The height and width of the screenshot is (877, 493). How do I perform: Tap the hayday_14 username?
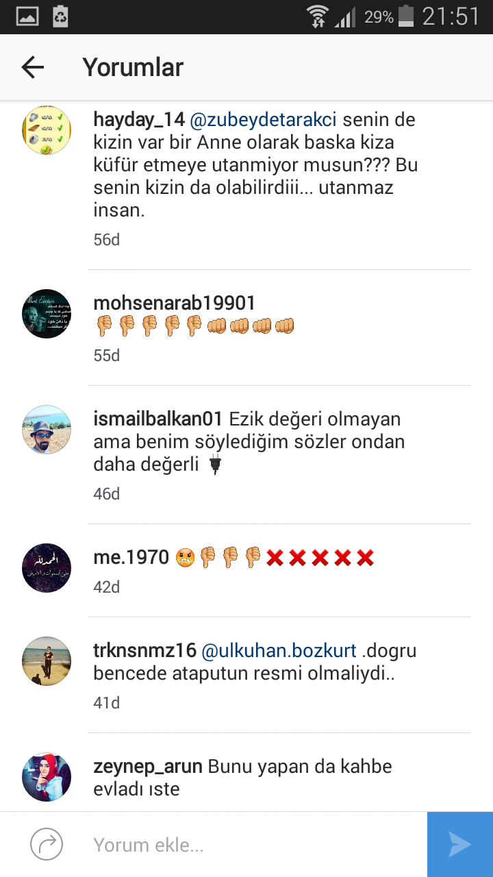pos(139,119)
